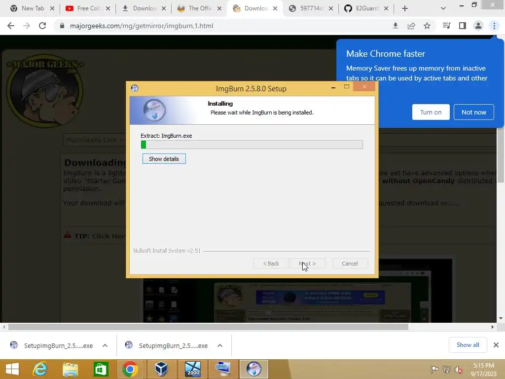Open the on-screen keyboard taskbar app
The width and height of the screenshot is (505, 379).
point(223,369)
